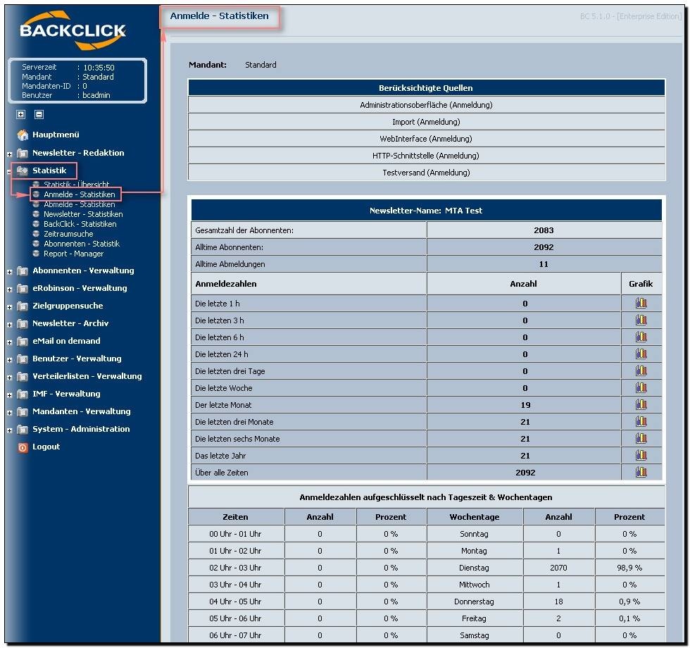Viewport: 690px width, 648px height.
Task: Open chart icon for Der letzte Monat
Action: pos(641,405)
